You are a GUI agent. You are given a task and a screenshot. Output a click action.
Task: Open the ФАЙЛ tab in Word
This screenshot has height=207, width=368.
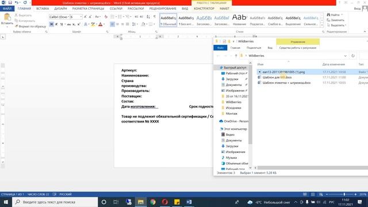7,9
